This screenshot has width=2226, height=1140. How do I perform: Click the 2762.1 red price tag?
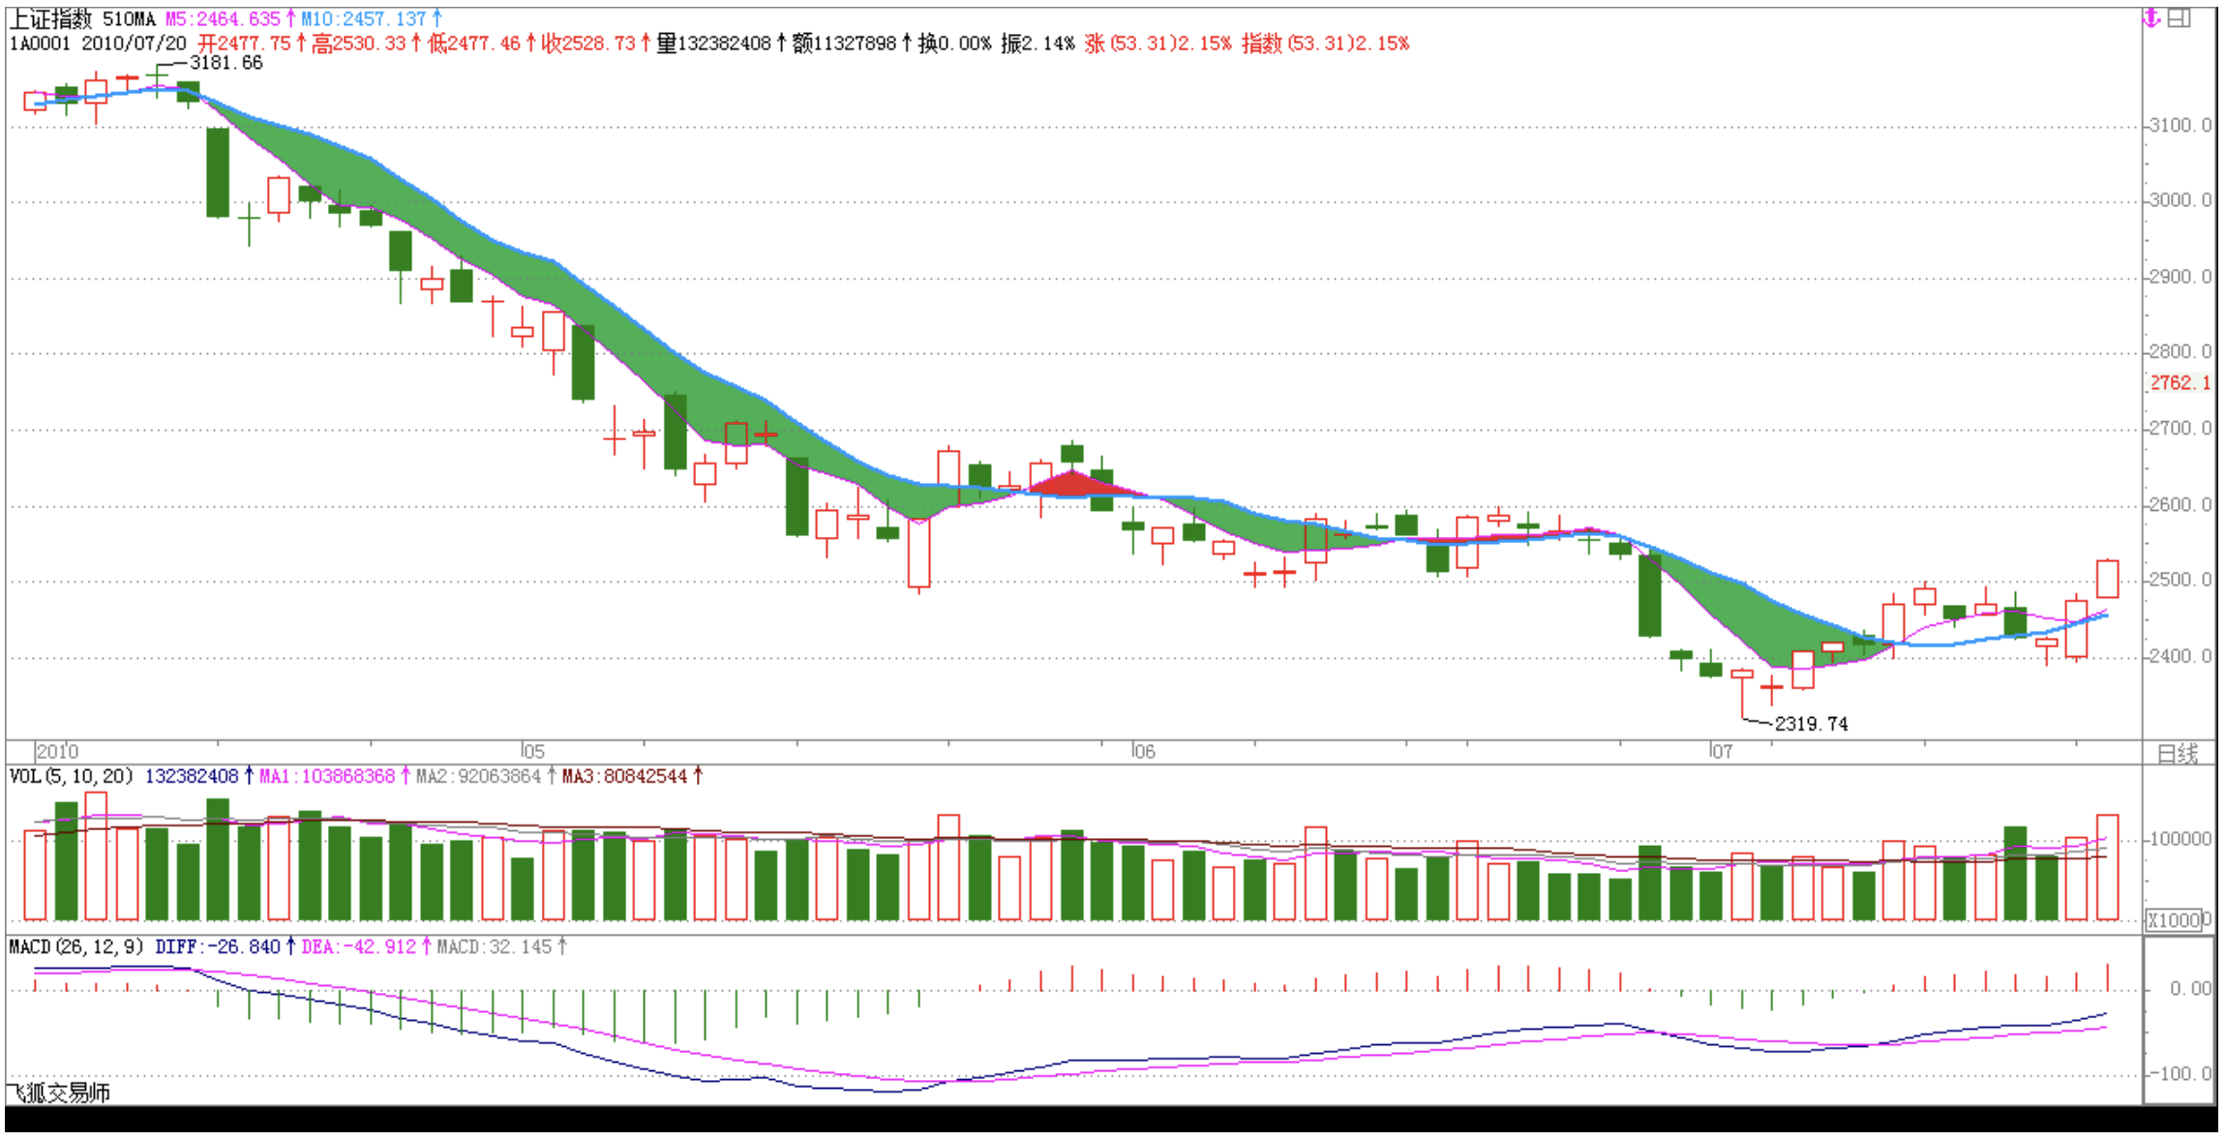(x=2180, y=383)
